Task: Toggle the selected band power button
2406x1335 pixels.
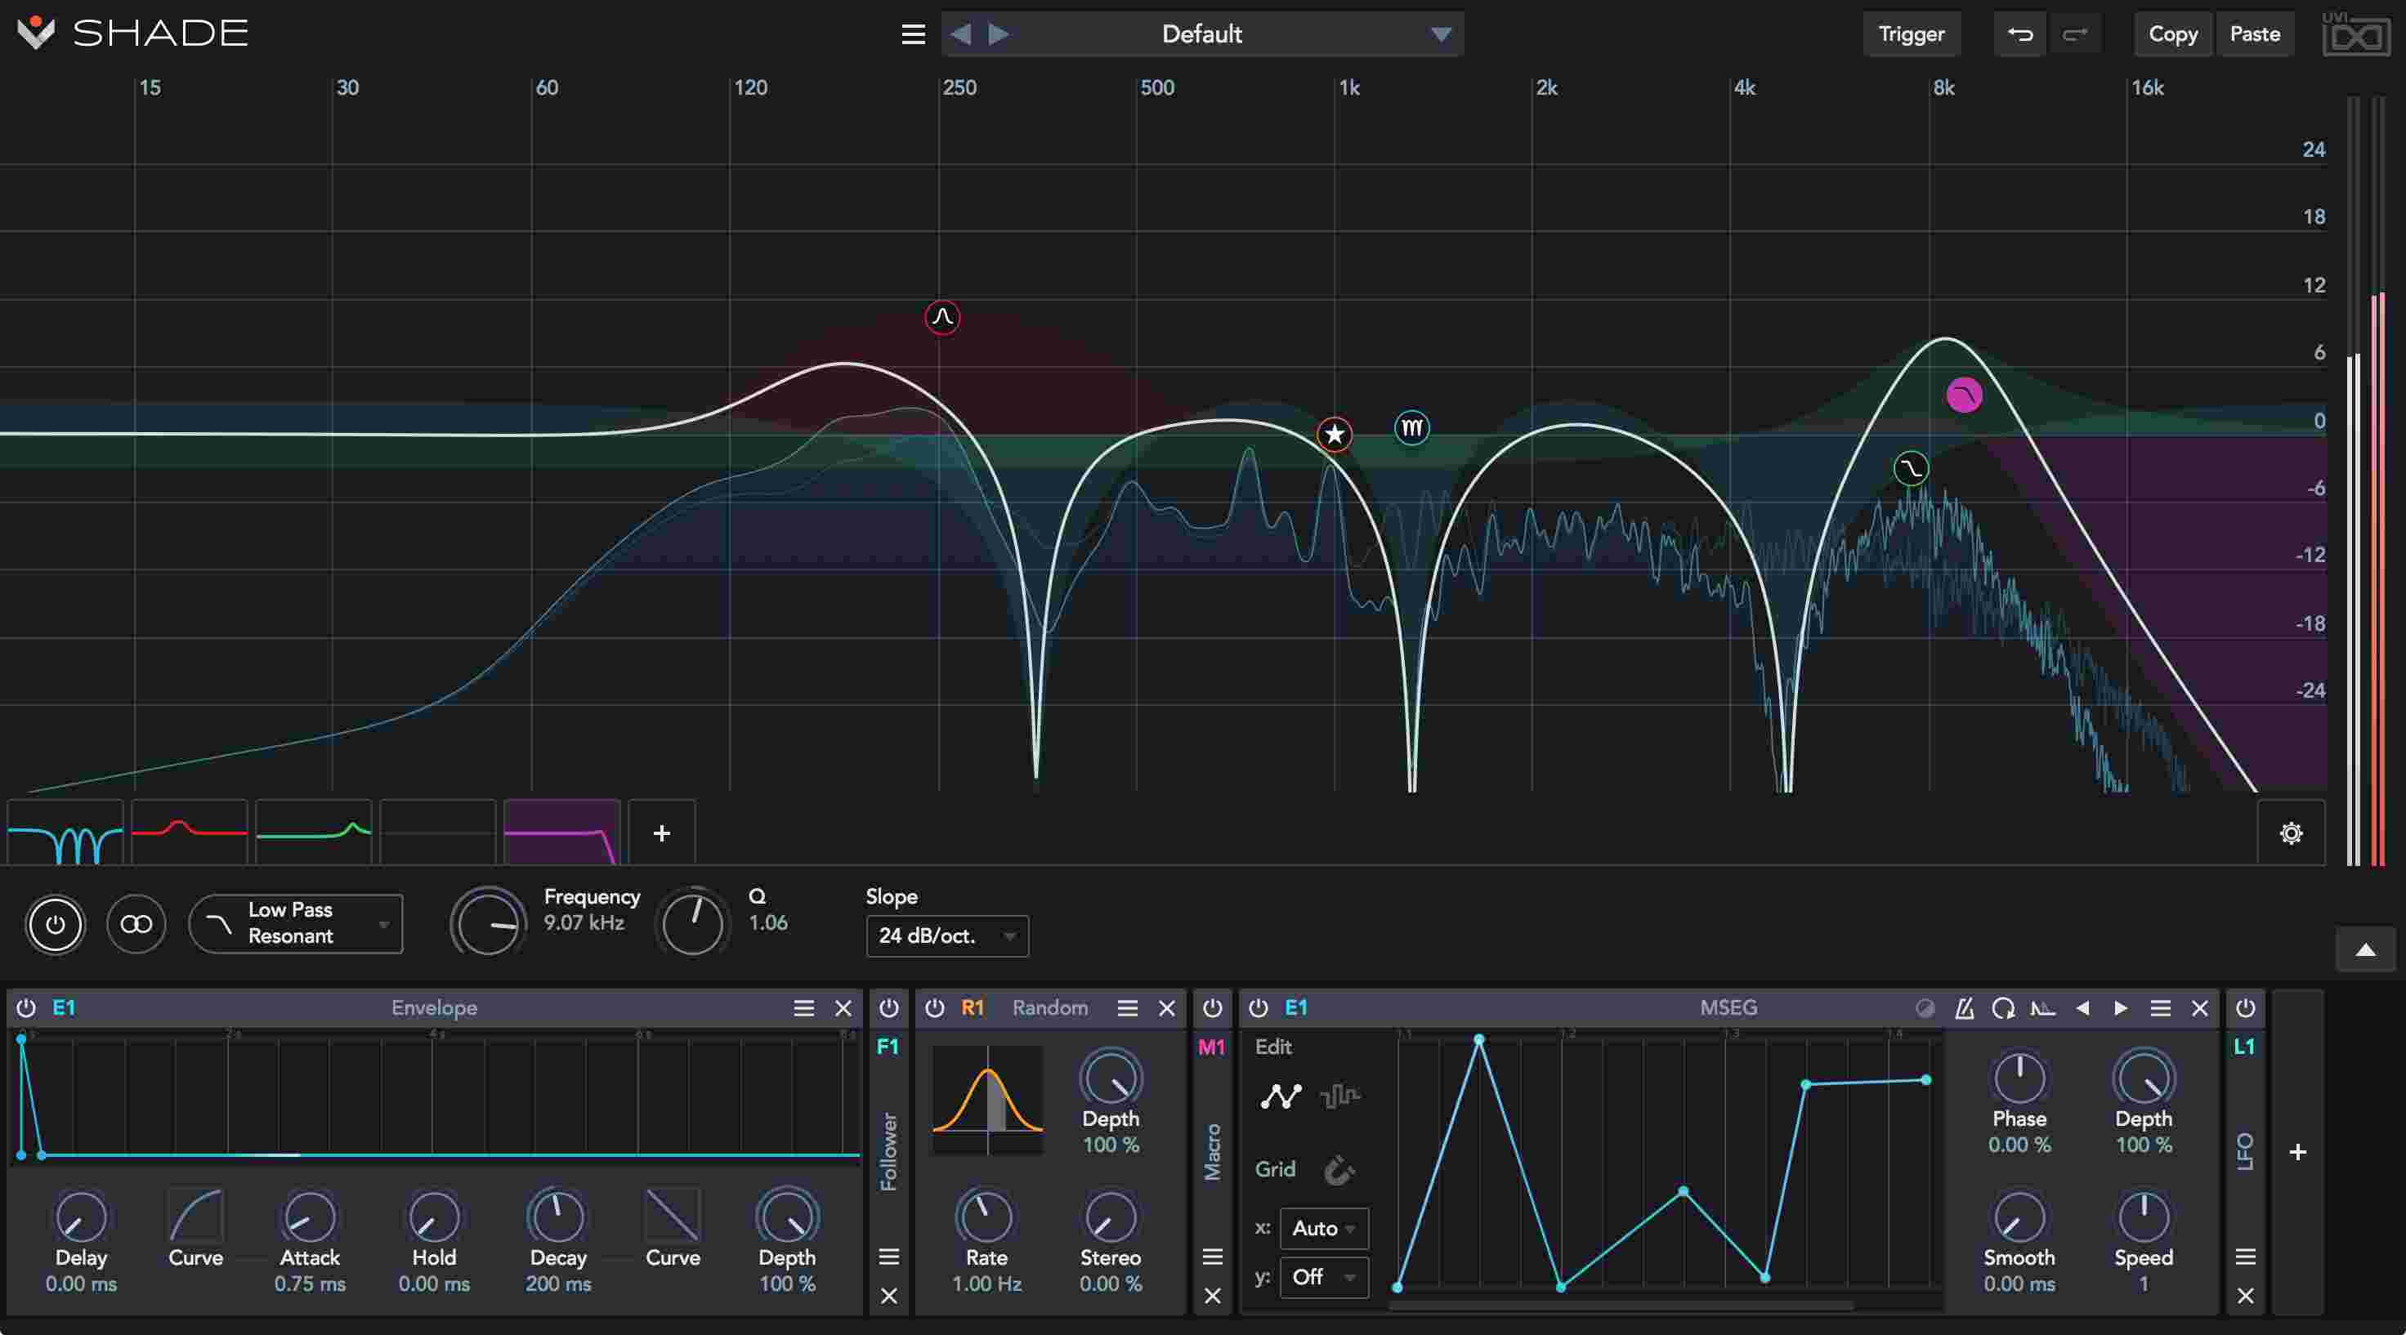Action: [x=55, y=924]
